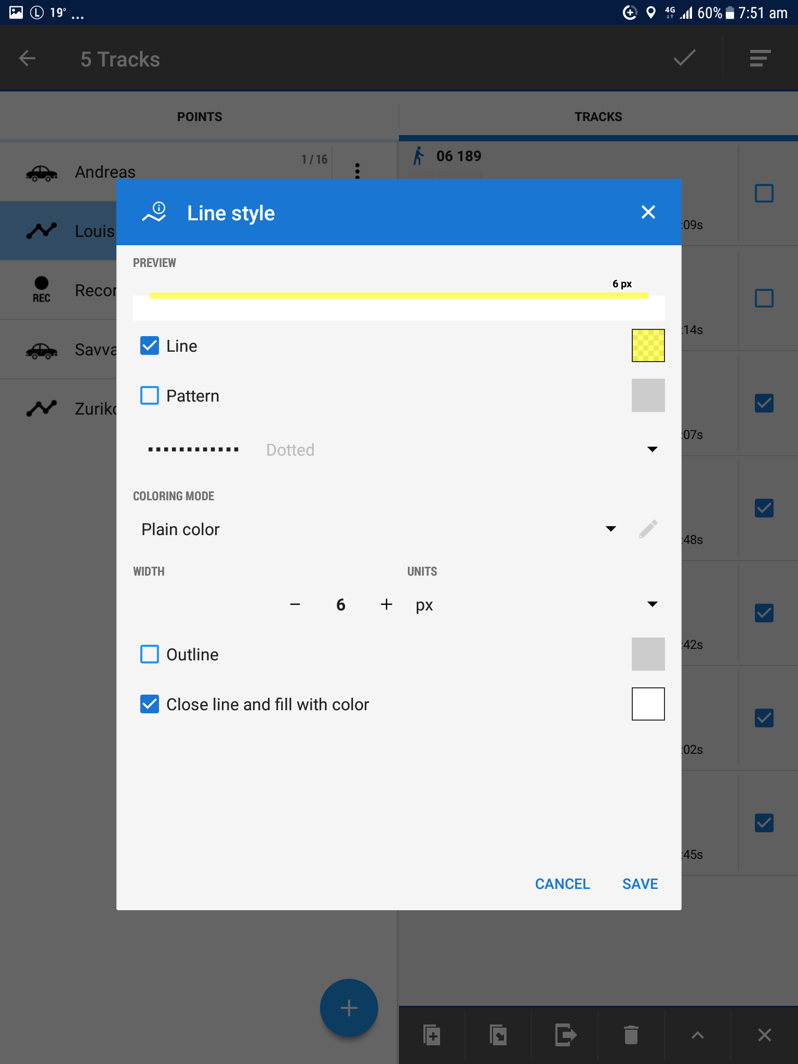The image size is (798, 1064).
Task: Open the Plain color coloring mode dropdown
Action: [610, 529]
